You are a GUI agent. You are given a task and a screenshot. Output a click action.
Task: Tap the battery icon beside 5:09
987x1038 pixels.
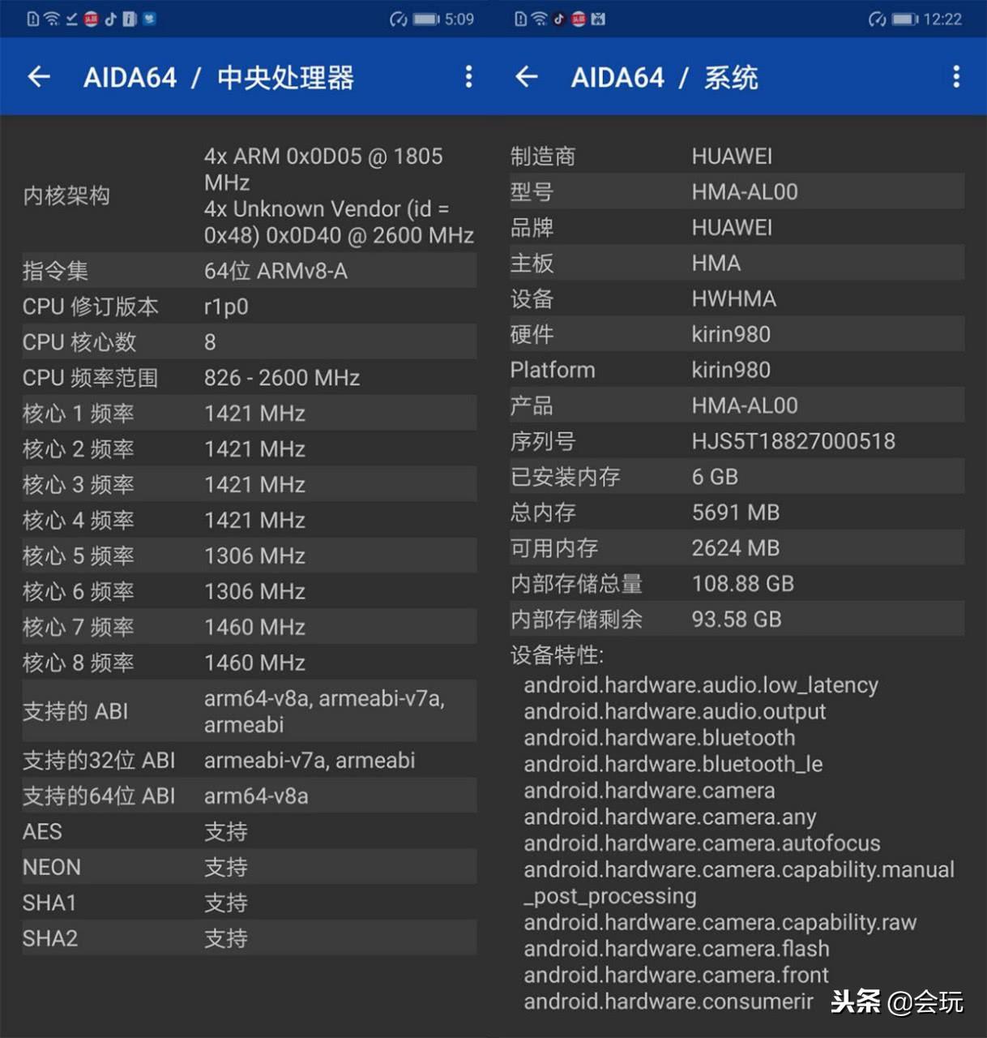[426, 19]
